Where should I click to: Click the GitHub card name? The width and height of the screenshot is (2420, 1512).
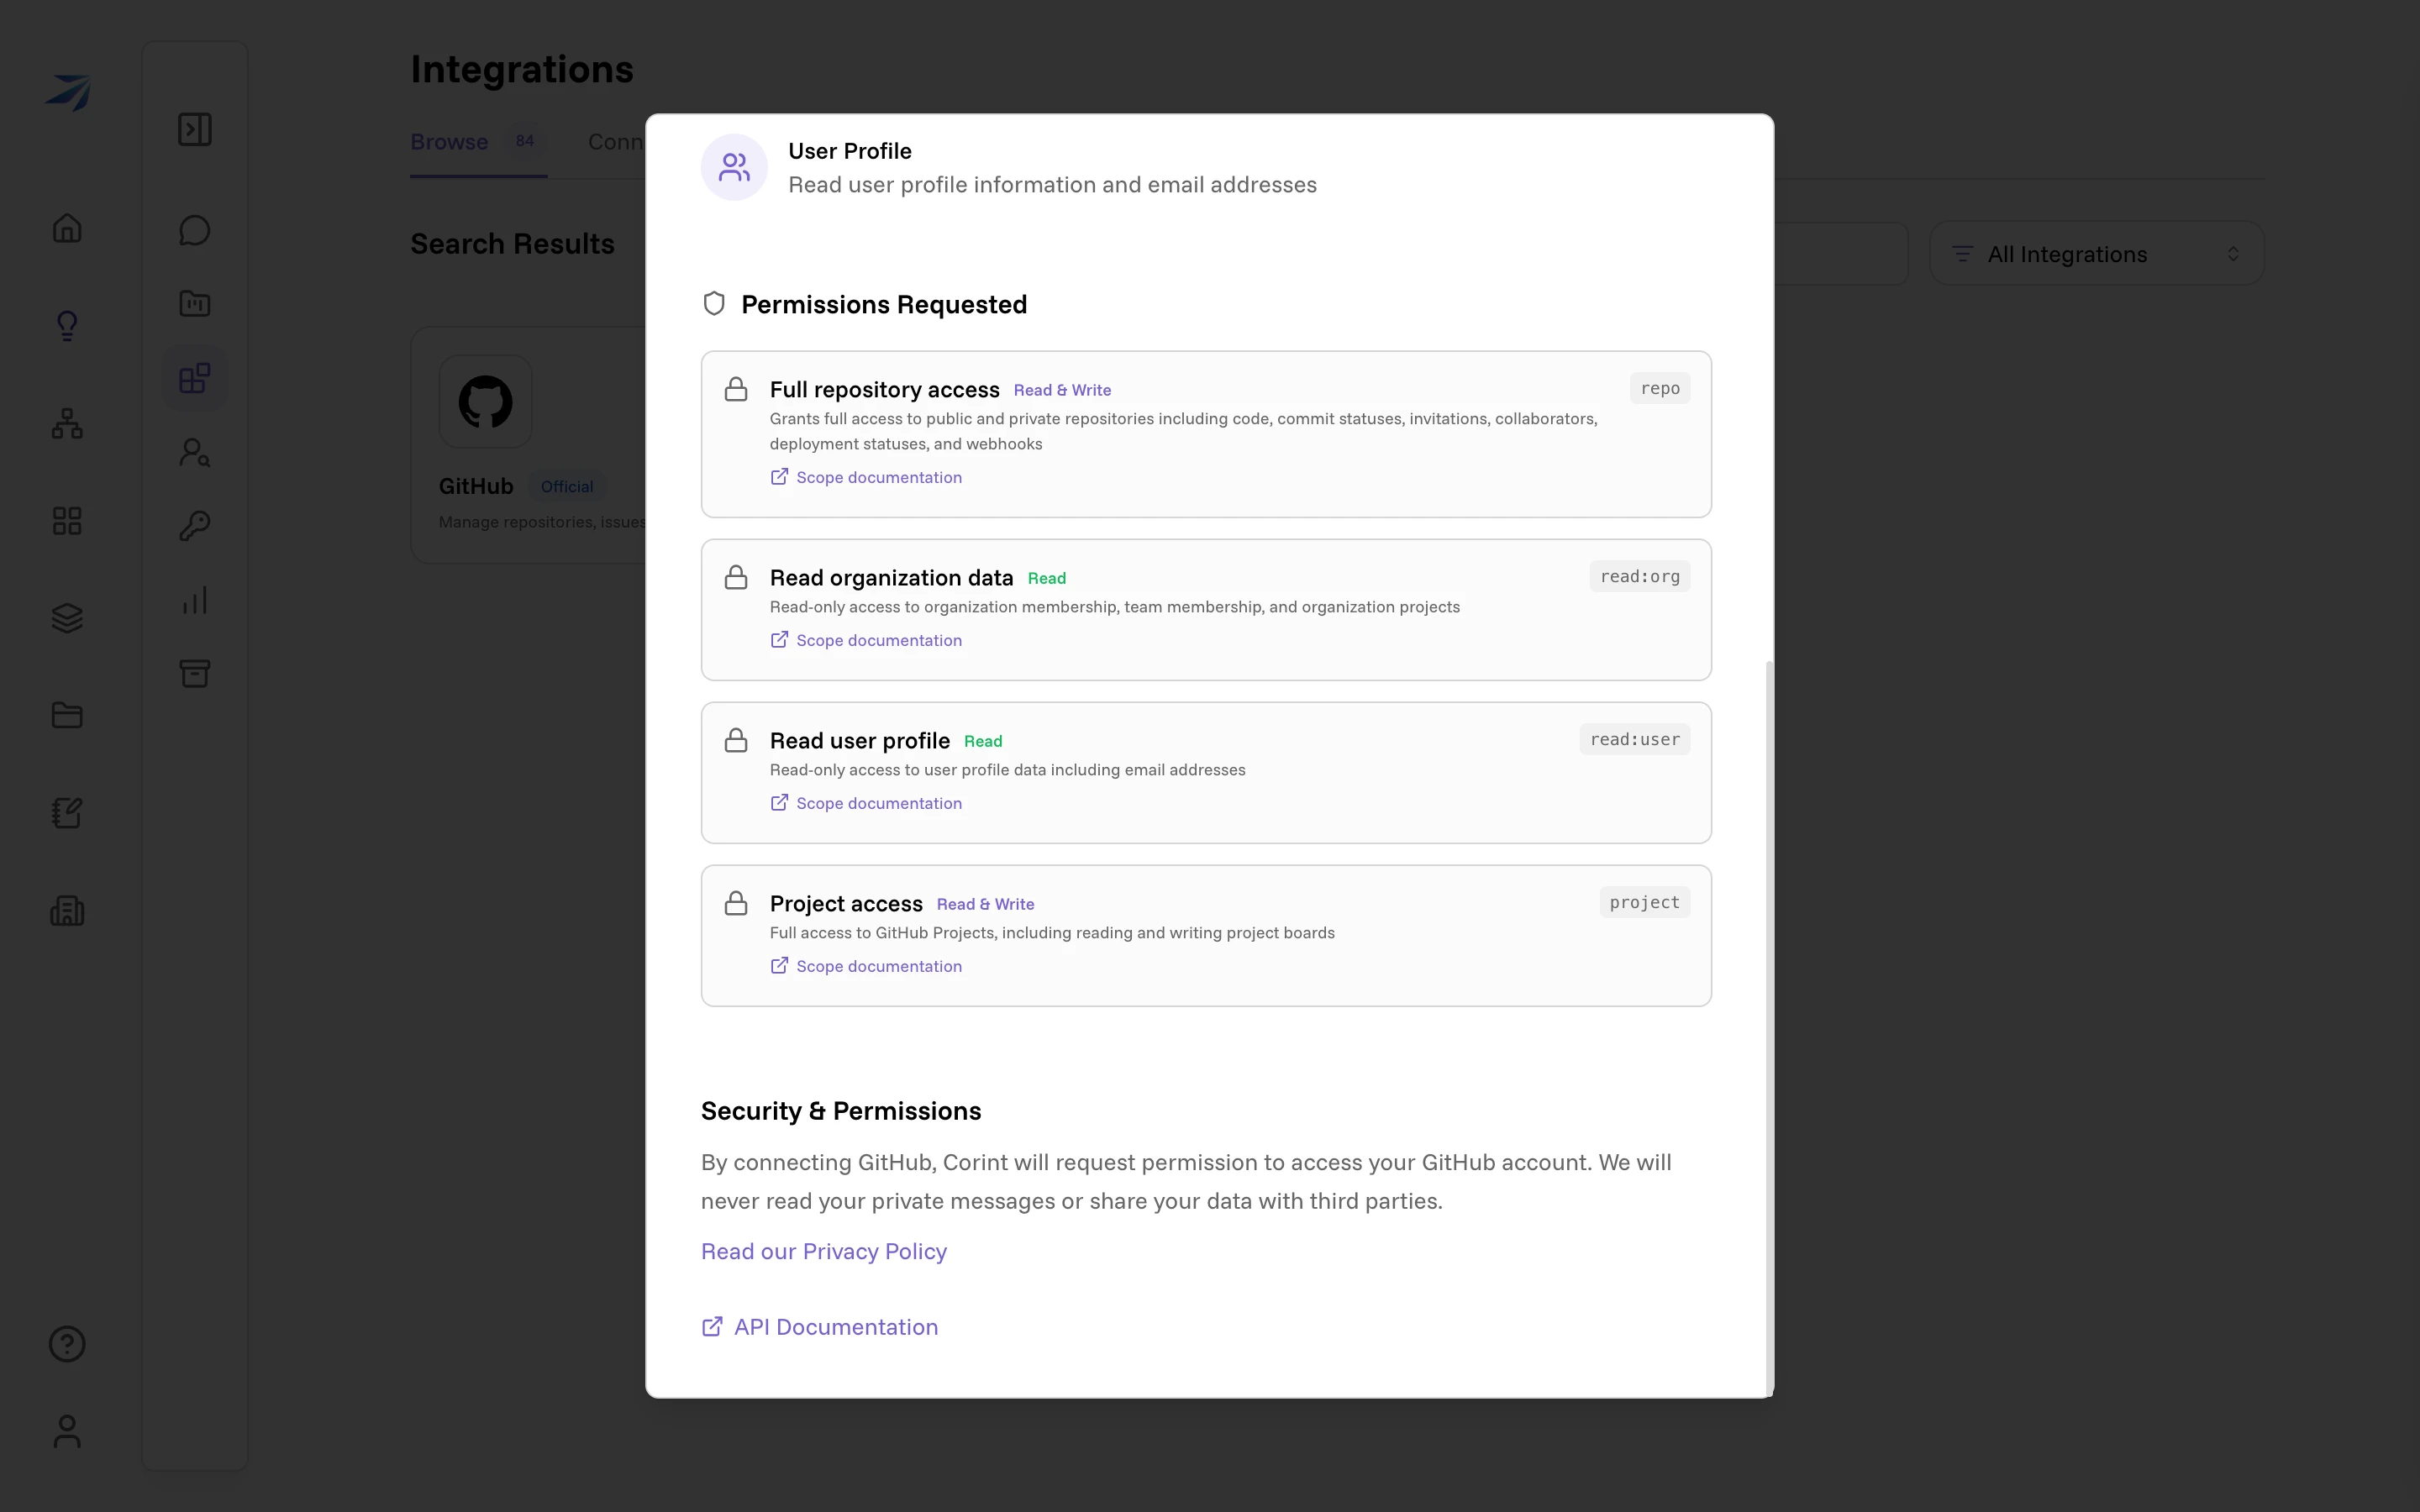[x=476, y=486]
